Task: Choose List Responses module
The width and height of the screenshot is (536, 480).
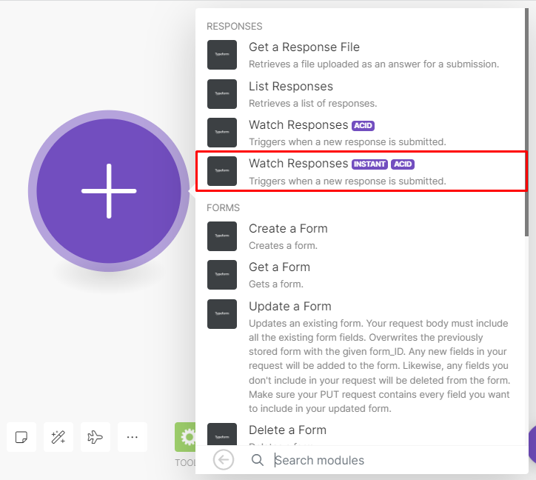Action: tap(362, 94)
